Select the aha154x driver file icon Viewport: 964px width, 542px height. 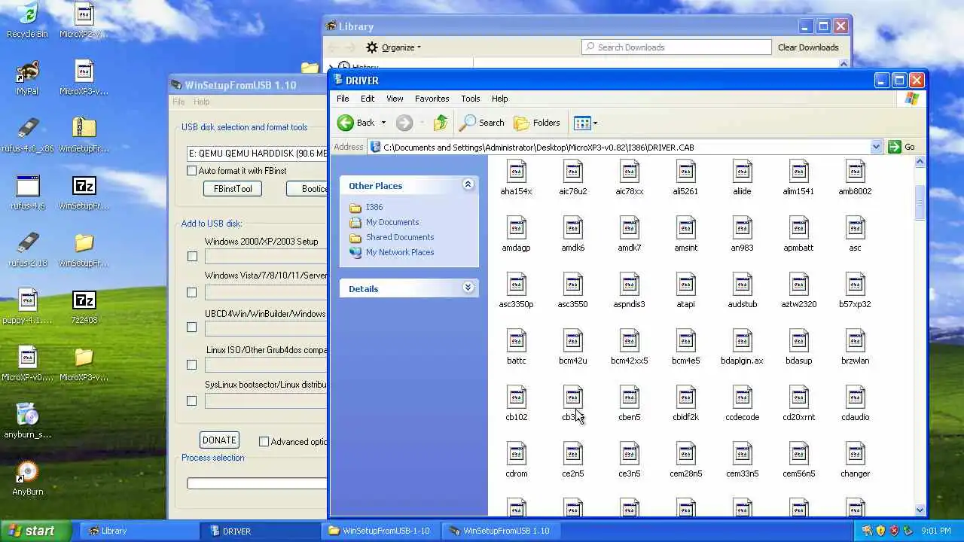[517, 172]
